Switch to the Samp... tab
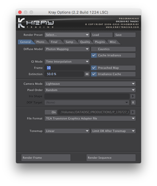 (x=71, y=42)
